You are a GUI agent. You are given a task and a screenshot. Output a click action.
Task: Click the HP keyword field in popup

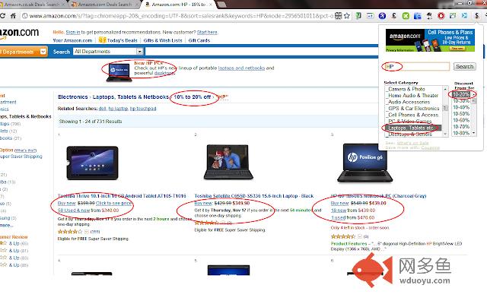(416, 66)
